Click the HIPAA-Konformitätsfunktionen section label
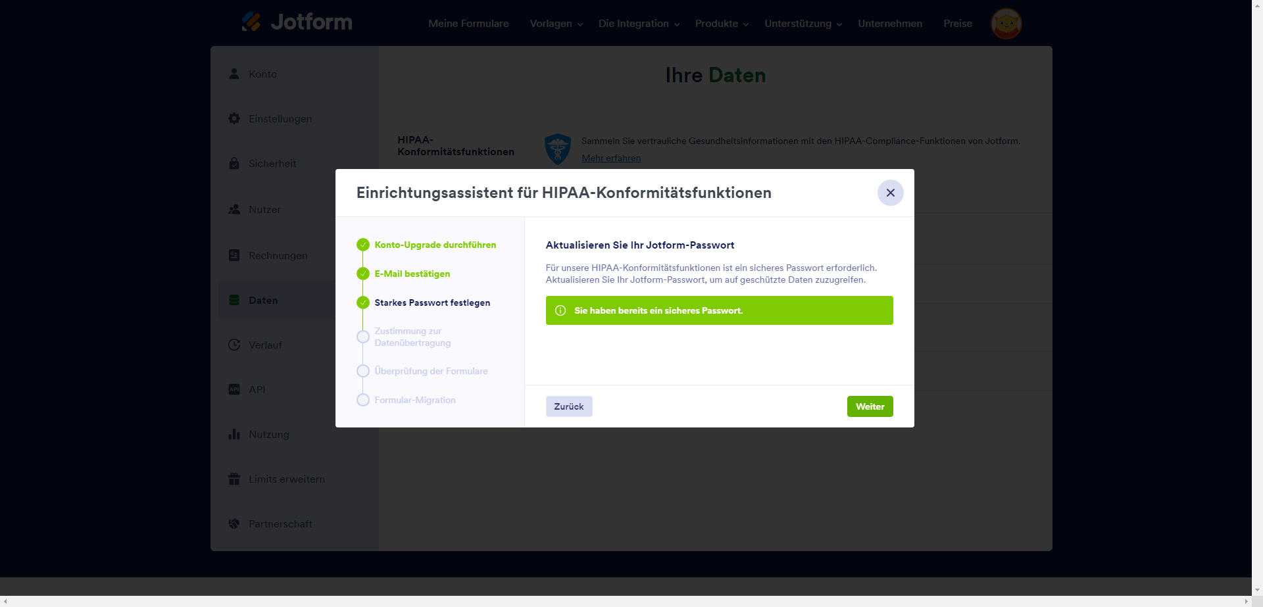1263x607 pixels. pos(456,146)
